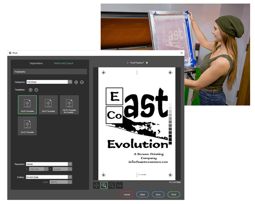The image size is (255, 204).
Task: Click the True size button
Action: point(119,185)
